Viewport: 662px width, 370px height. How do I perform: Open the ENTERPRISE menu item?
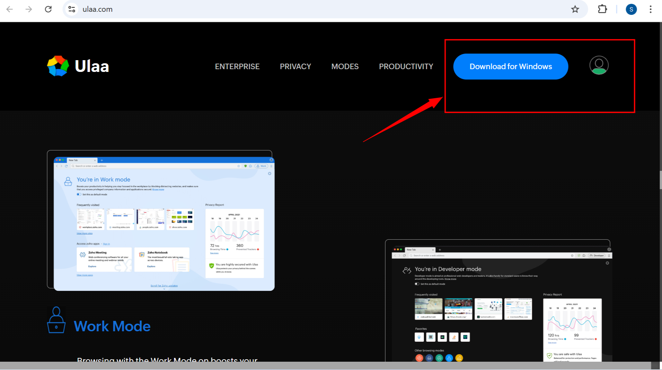[237, 66]
